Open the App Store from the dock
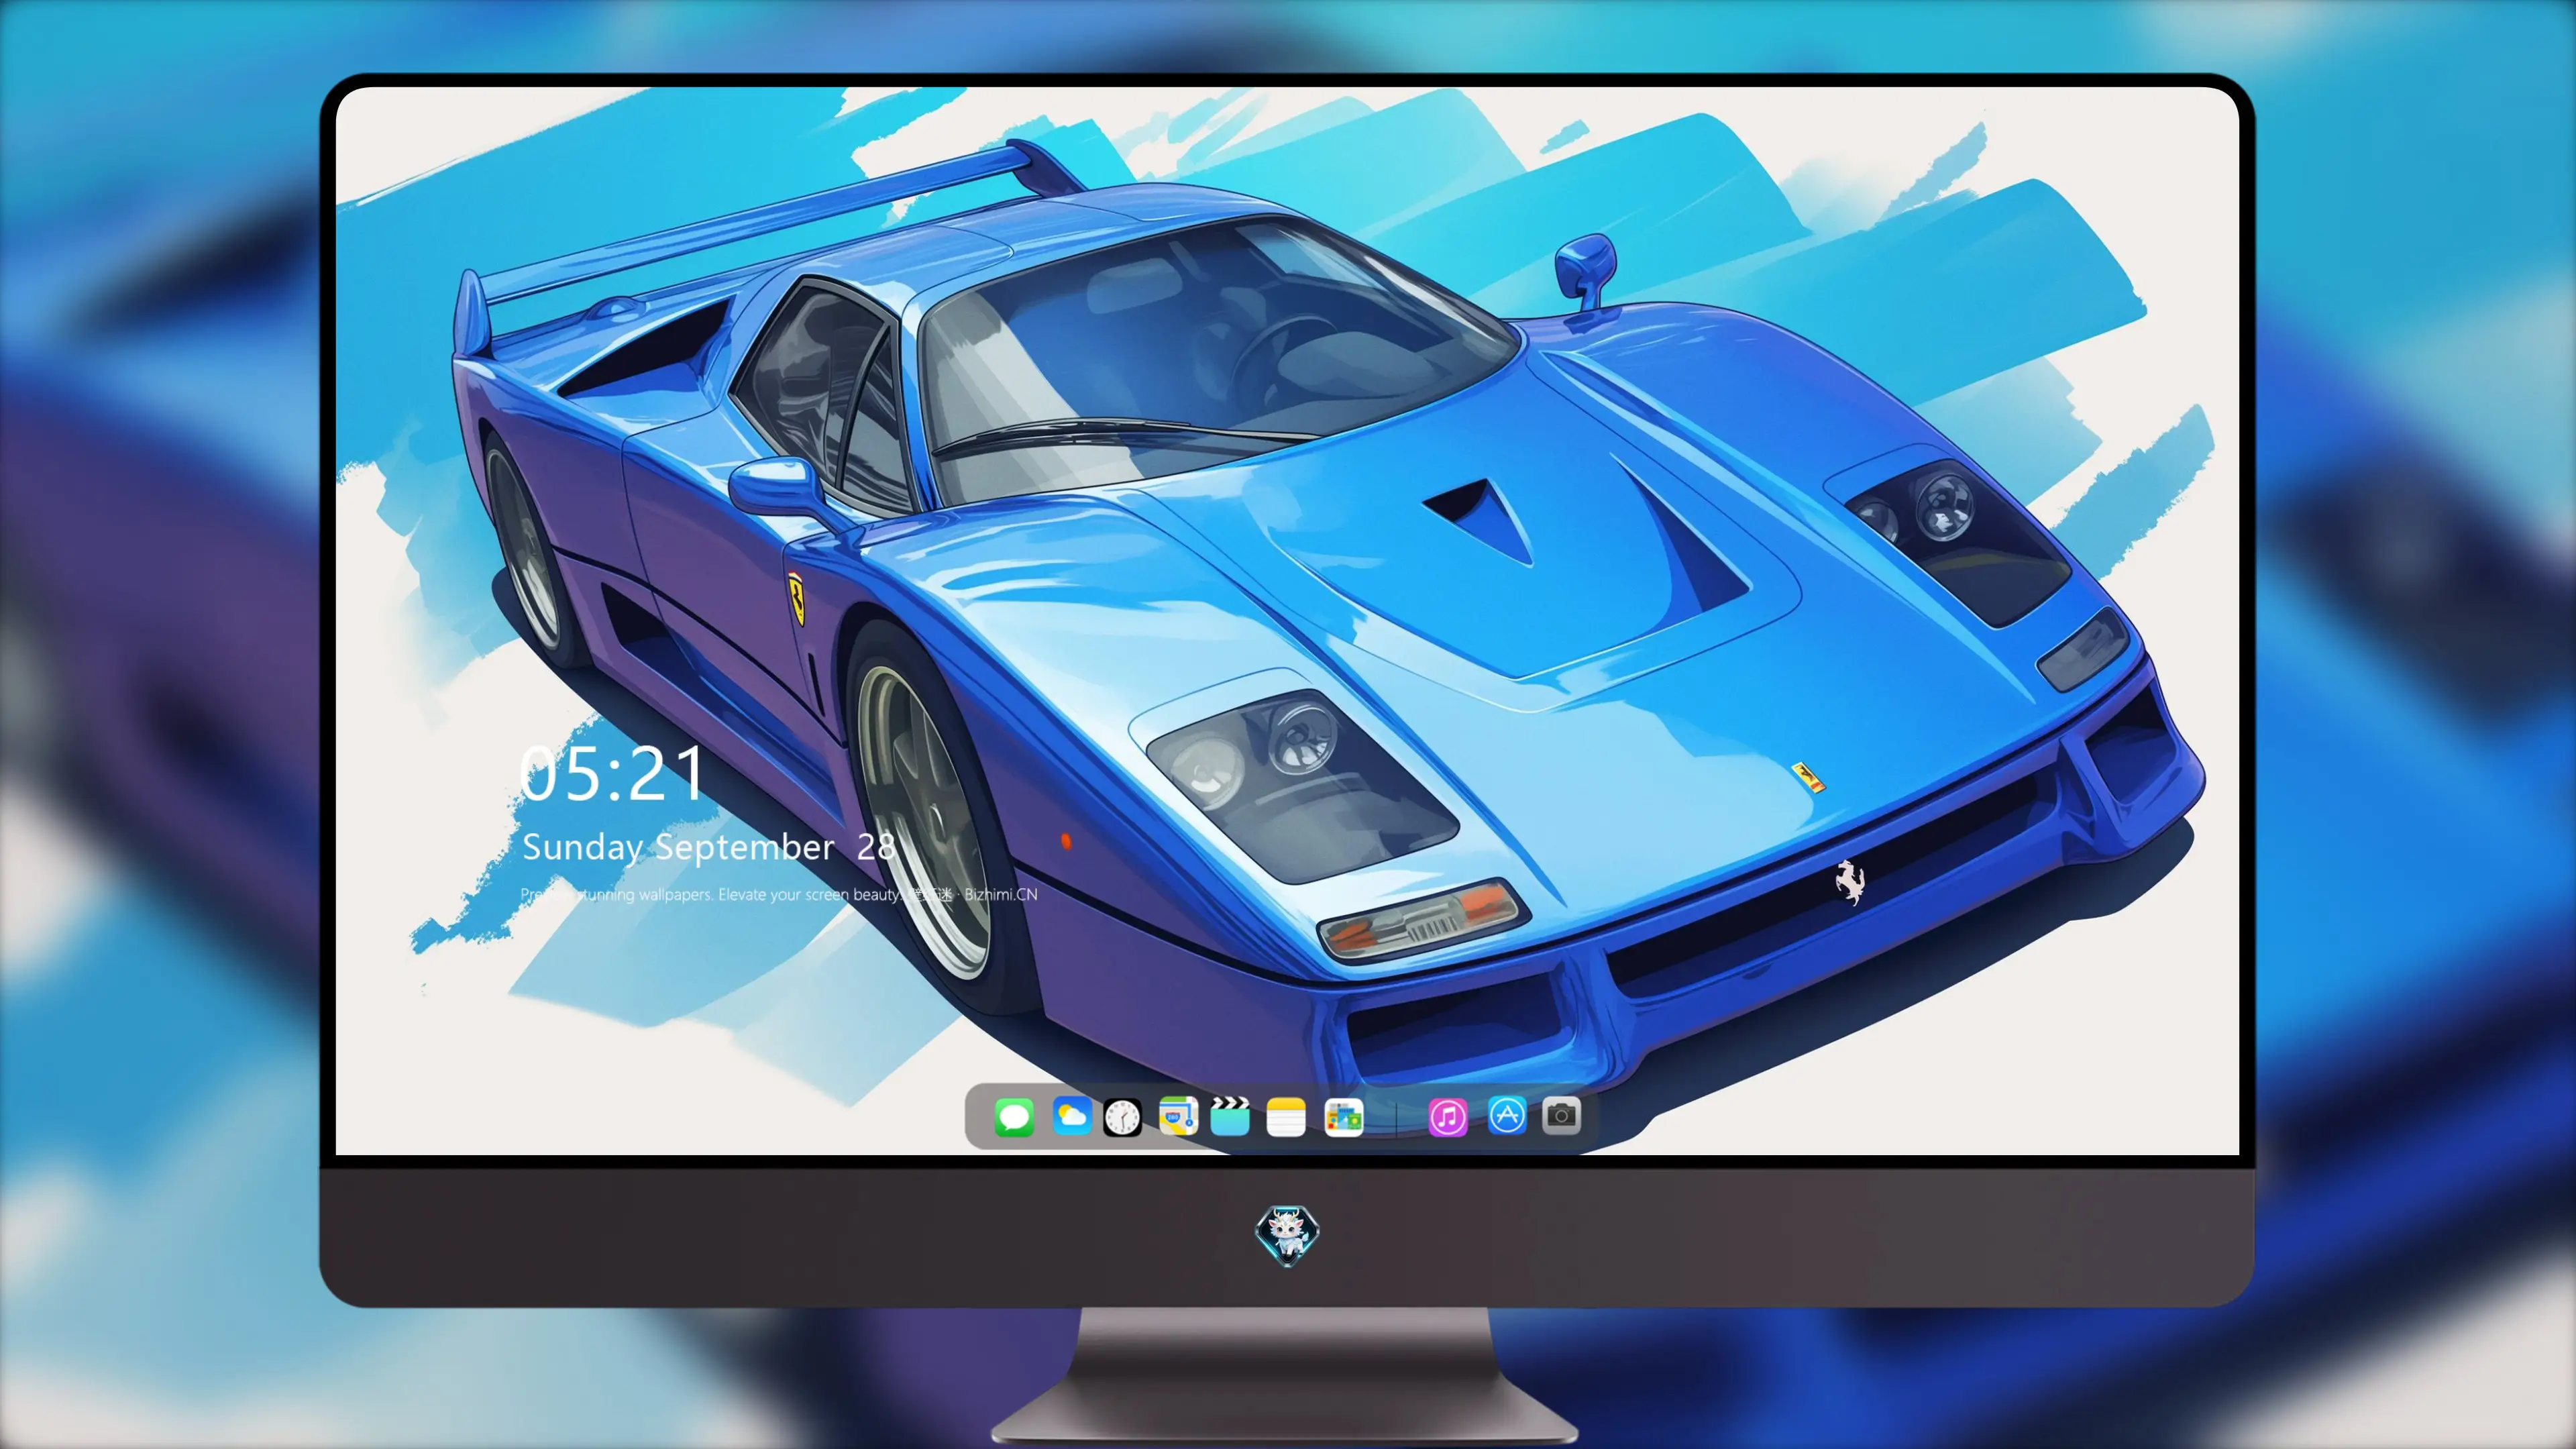This screenshot has height=1449, width=2576. [x=1507, y=1116]
